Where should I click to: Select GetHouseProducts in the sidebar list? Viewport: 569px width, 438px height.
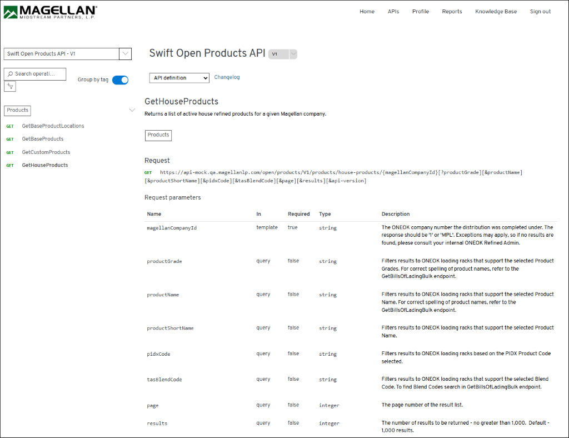pyautogui.click(x=45, y=165)
